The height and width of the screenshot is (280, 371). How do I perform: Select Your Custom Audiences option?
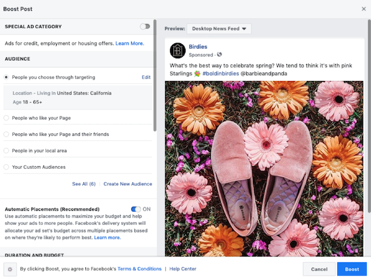tap(6, 167)
